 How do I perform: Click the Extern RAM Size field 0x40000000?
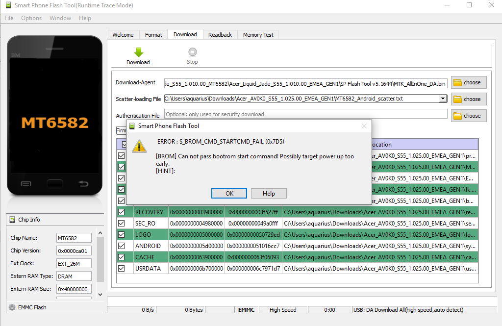(x=74, y=289)
